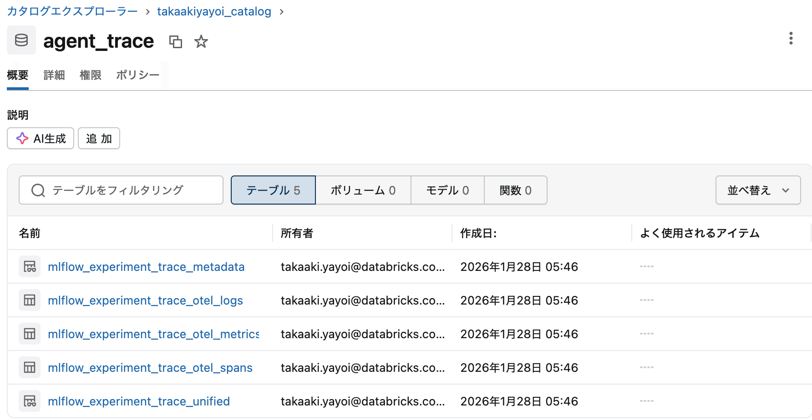Open the ポリシー tab
Screen dimensions: 812x420
[x=137, y=75]
